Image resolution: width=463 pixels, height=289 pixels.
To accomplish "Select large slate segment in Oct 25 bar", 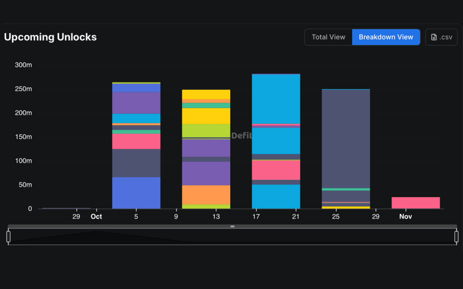I will click(x=346, y=139).
